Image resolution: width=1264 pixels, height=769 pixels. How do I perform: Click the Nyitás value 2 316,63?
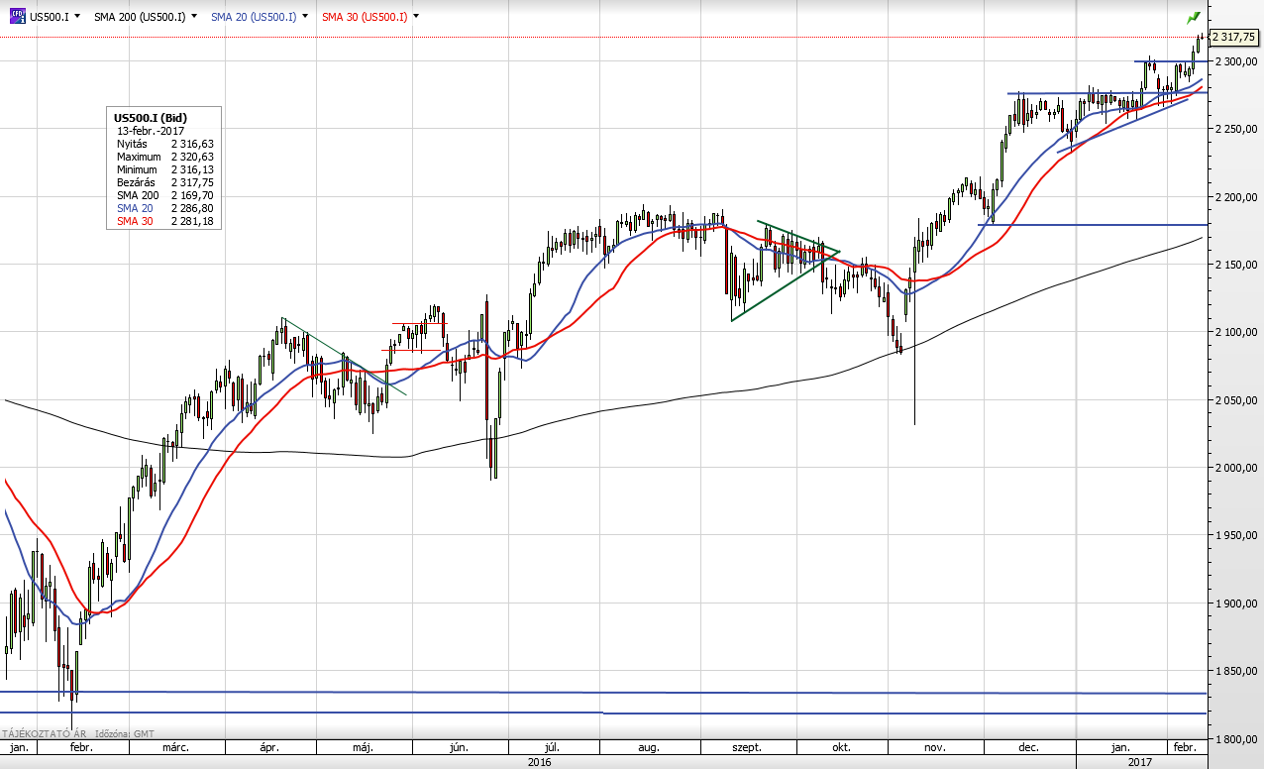coord(194,144)
